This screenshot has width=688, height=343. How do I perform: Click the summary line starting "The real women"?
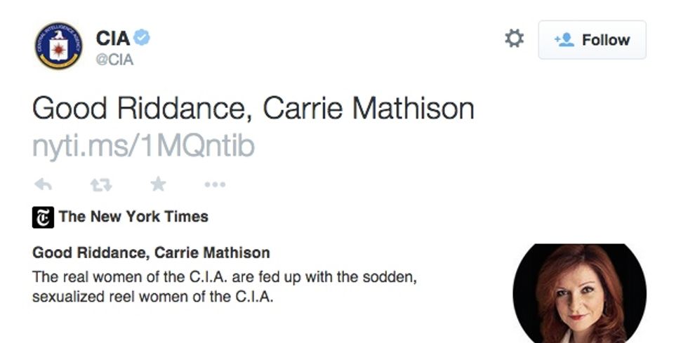click(225, 276)
